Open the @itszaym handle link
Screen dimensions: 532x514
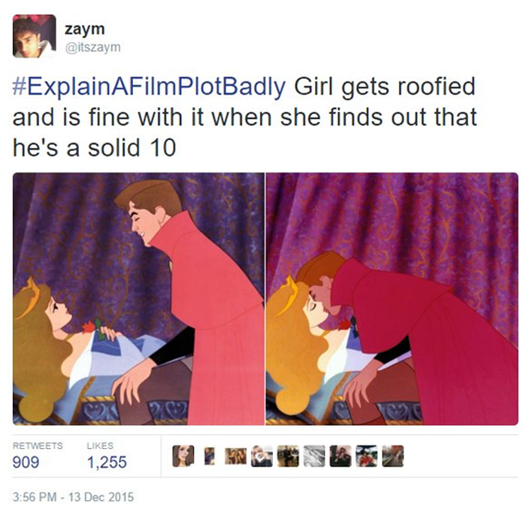[x=93, y=47]
